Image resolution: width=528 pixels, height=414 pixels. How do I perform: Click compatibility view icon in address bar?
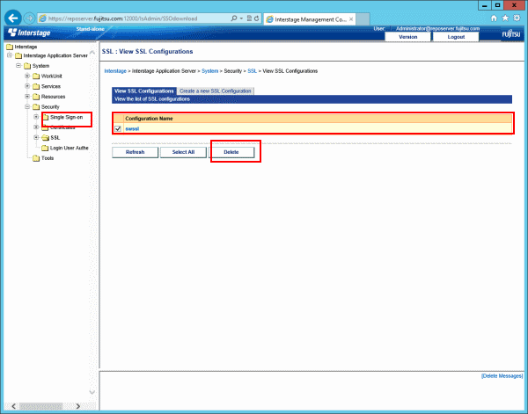249,18
